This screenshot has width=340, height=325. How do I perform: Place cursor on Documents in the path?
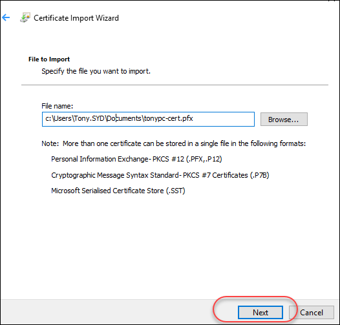tap(124, 118)
